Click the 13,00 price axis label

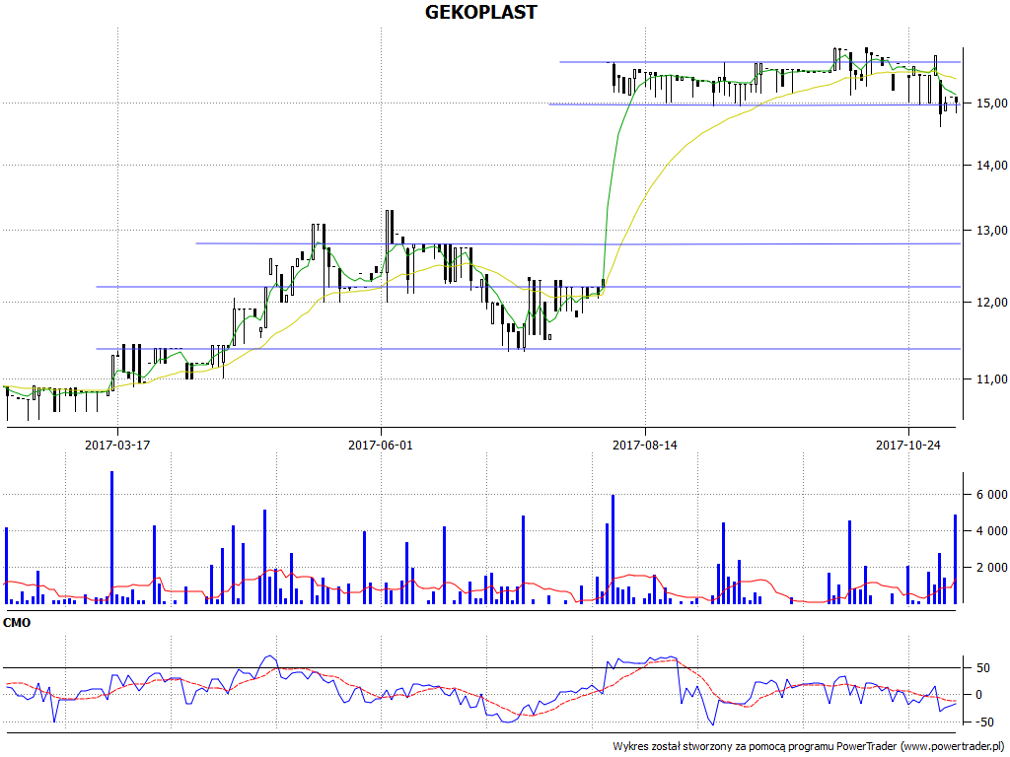coord(991,231)
